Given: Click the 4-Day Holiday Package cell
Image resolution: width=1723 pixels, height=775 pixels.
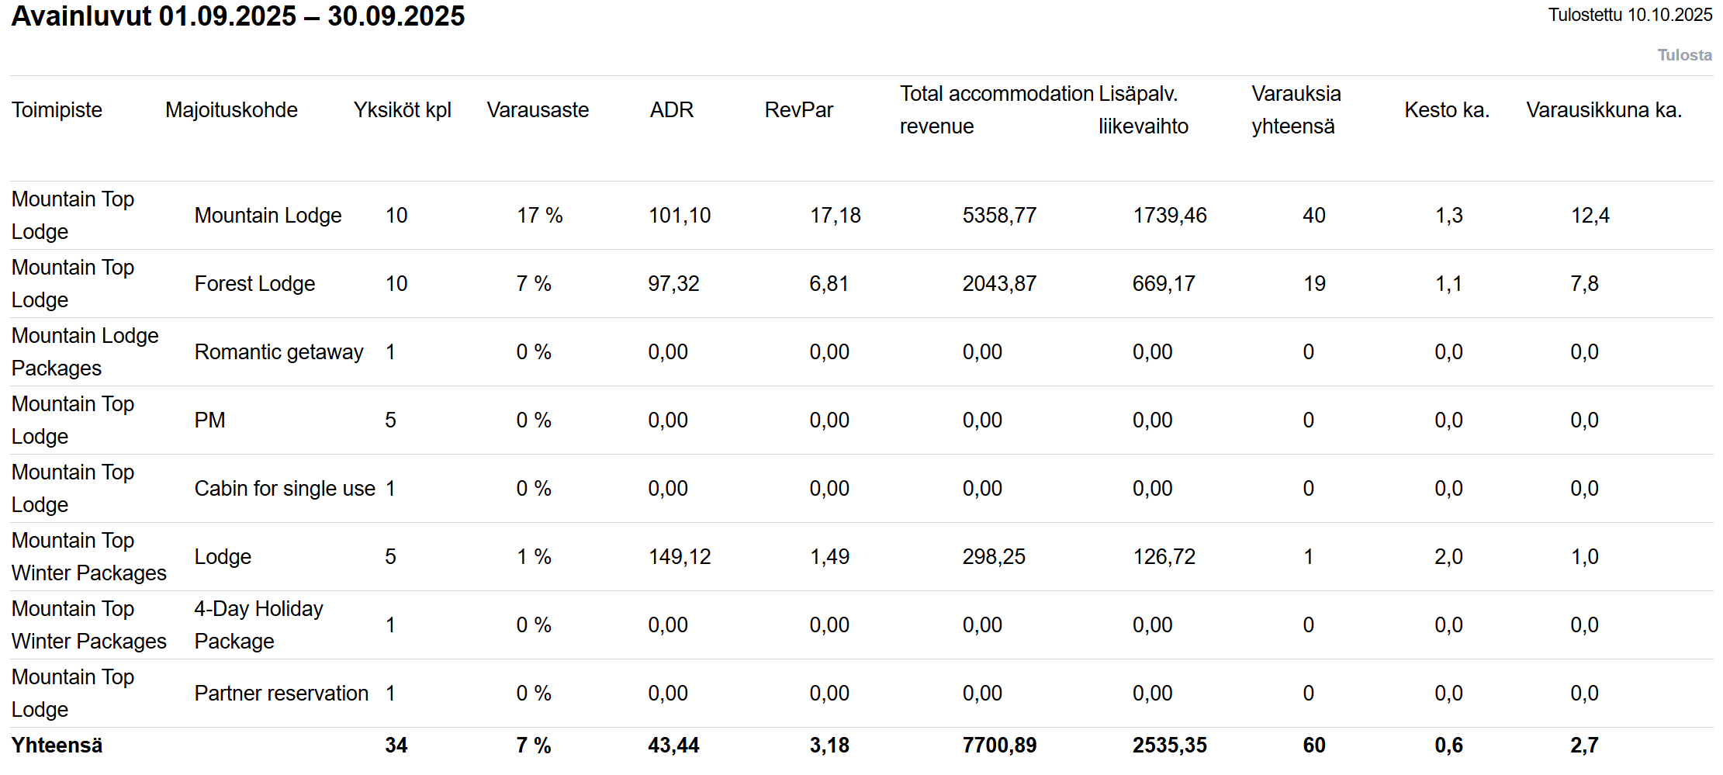Looking at the screenshot, I should (258, 625).
